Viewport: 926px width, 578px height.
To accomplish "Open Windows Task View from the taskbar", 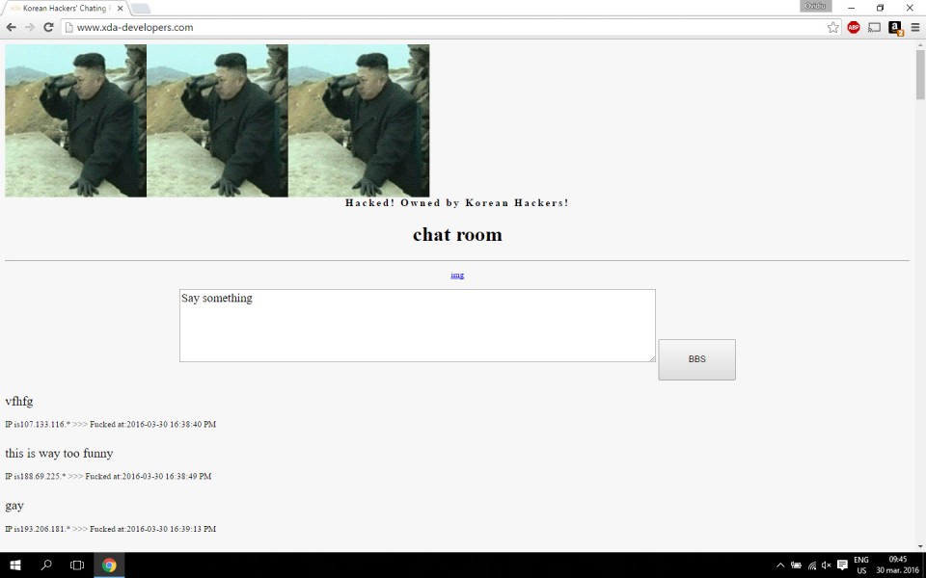I will click(77, 565).
